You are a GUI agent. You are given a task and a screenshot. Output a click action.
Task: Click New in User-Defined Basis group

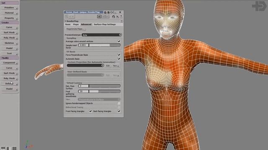[116, 75]
